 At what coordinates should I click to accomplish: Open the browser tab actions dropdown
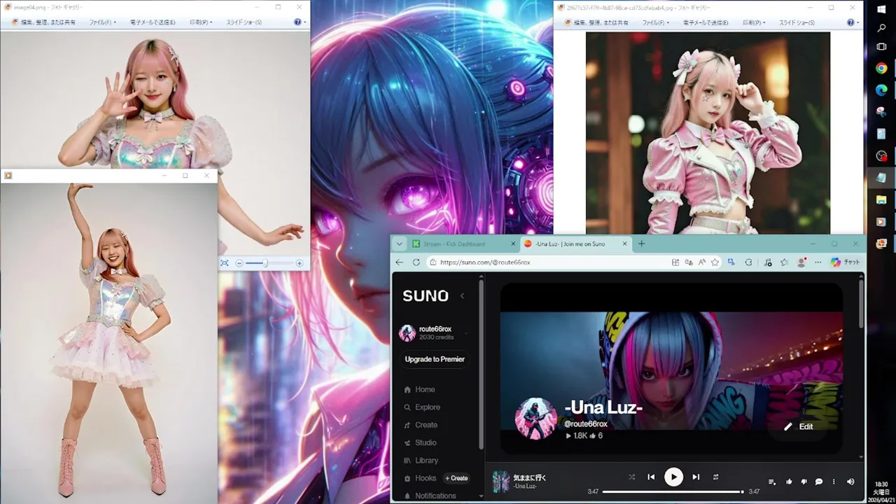tap(399, 244)
